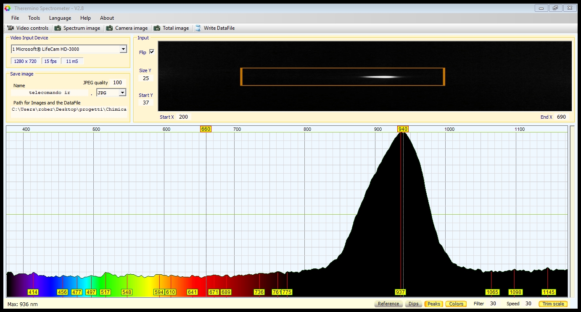The height and width of the screenshot is (312, 581).
Task: Click the Trim scale button
Action: click(553, 304)
